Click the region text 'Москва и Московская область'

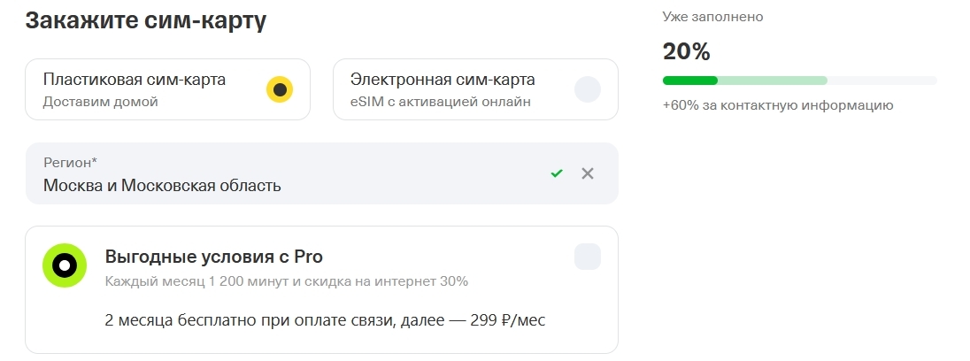162,186
